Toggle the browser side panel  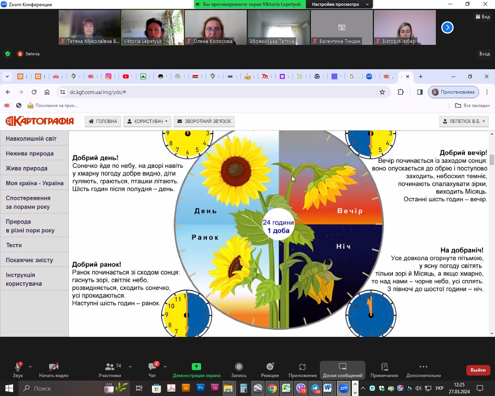pos(420,92)
